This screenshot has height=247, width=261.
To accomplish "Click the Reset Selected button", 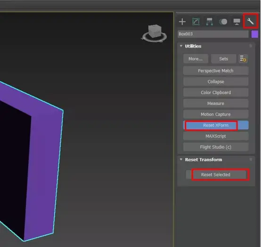I will [216, 175].
